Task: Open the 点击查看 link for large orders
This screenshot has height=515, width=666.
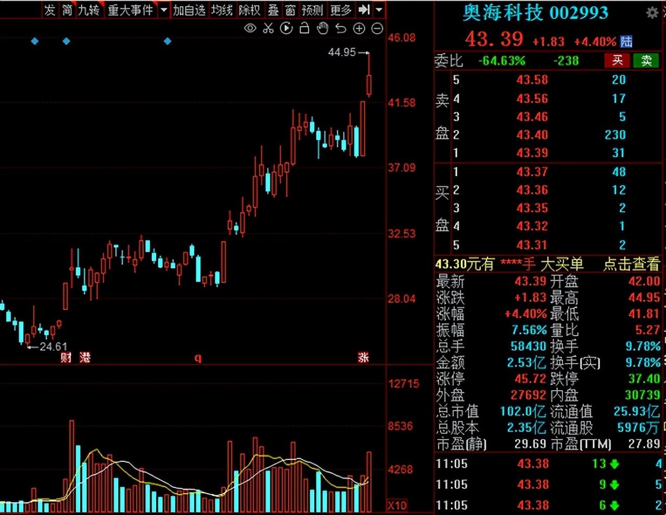Action: [631, 264]
